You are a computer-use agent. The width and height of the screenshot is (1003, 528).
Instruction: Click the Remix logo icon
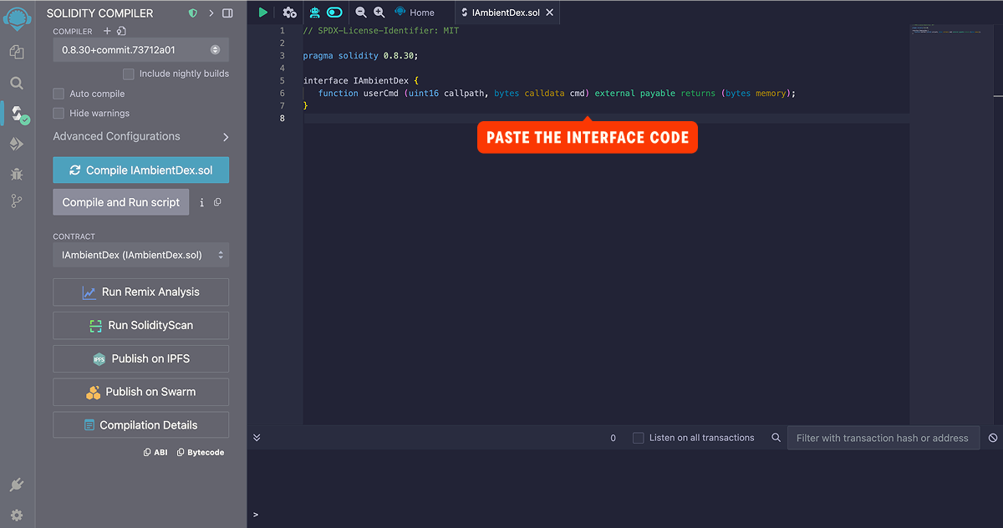pyautogui.click(x=17, y=18)
